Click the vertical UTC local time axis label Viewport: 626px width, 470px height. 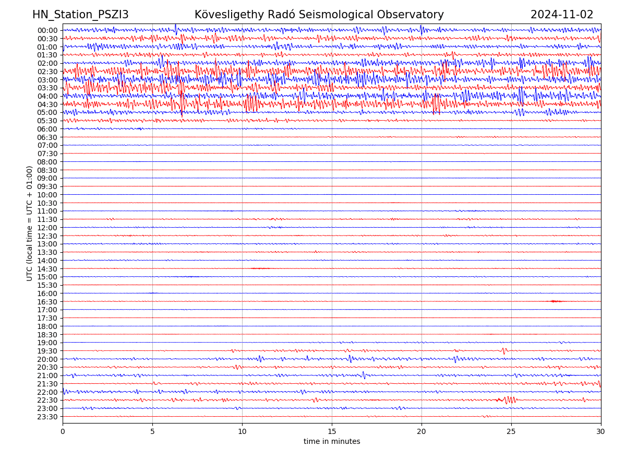pyautogui.click(x=30, y=224)
